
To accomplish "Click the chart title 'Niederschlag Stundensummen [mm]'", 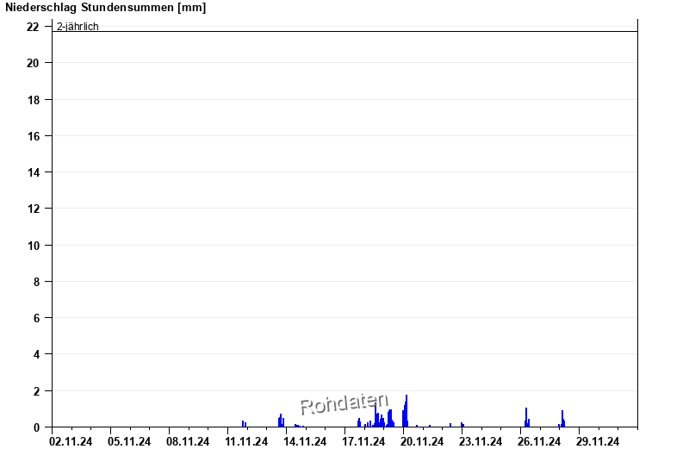I will (x=105, y=8).
